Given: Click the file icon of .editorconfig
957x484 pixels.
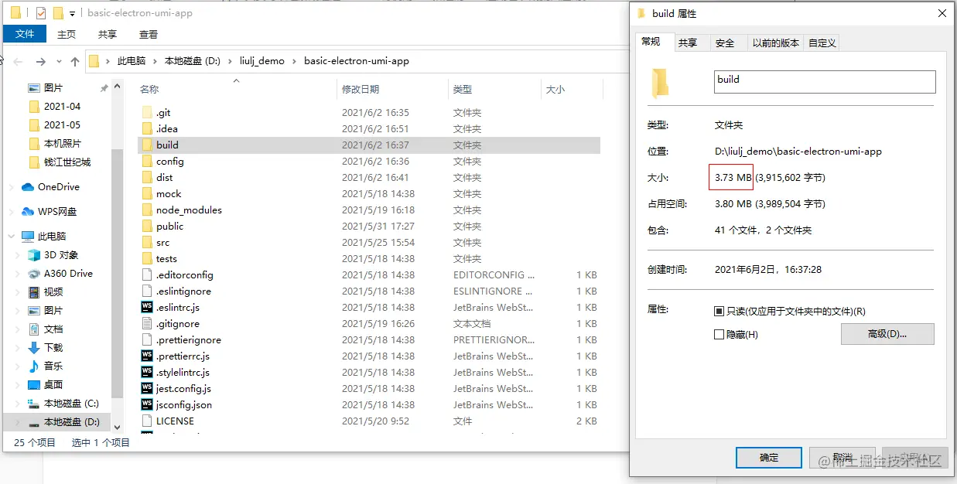Looking at the screenshot, I should 148,275.
